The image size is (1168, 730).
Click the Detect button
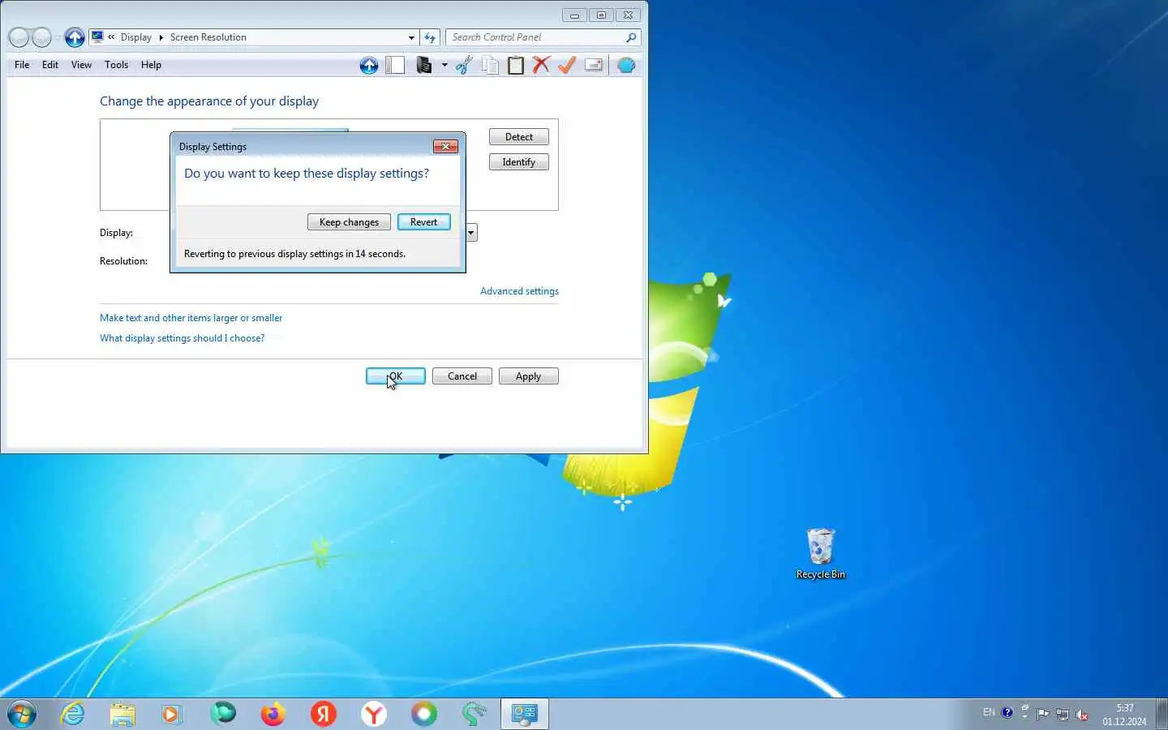pyautogui.click(x=519, y=137)
